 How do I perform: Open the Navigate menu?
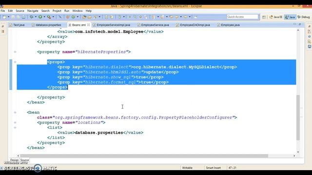point(33,11)
